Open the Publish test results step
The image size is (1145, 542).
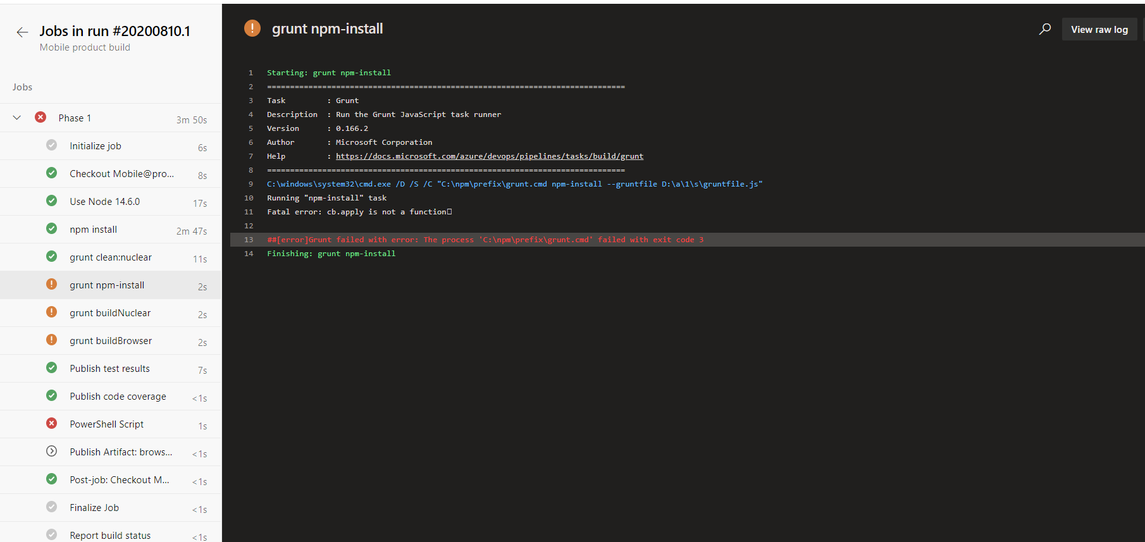point(111,369)
